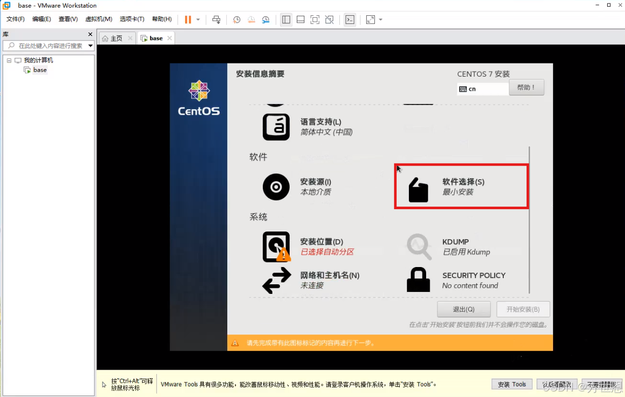This screenshot has height=397, width=625.
Task: Click the cn keyboard layout indicator
Action: 482,89
